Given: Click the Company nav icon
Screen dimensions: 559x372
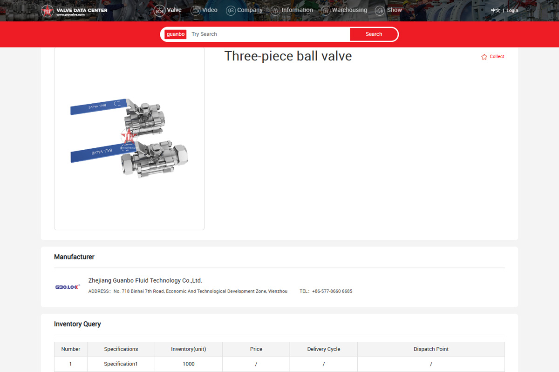Looking at the screenshot, I should [x=231, y=10].
